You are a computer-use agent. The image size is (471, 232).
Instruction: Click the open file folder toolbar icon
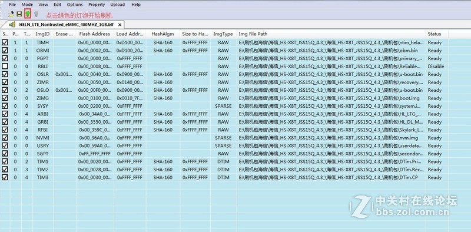tap(11, 14)
